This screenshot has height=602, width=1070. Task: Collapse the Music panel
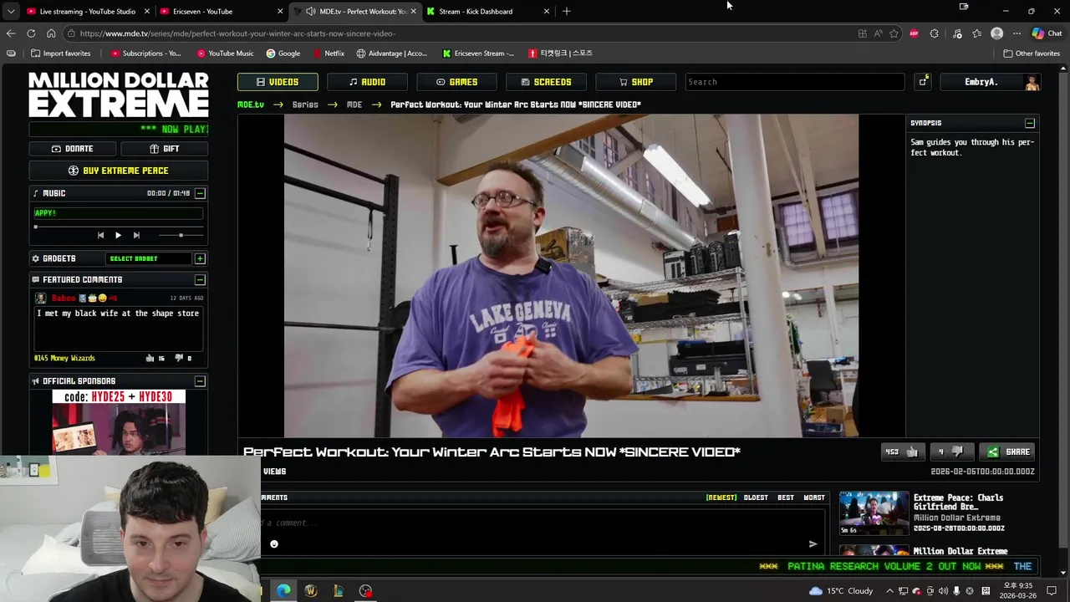click(200, 193)
